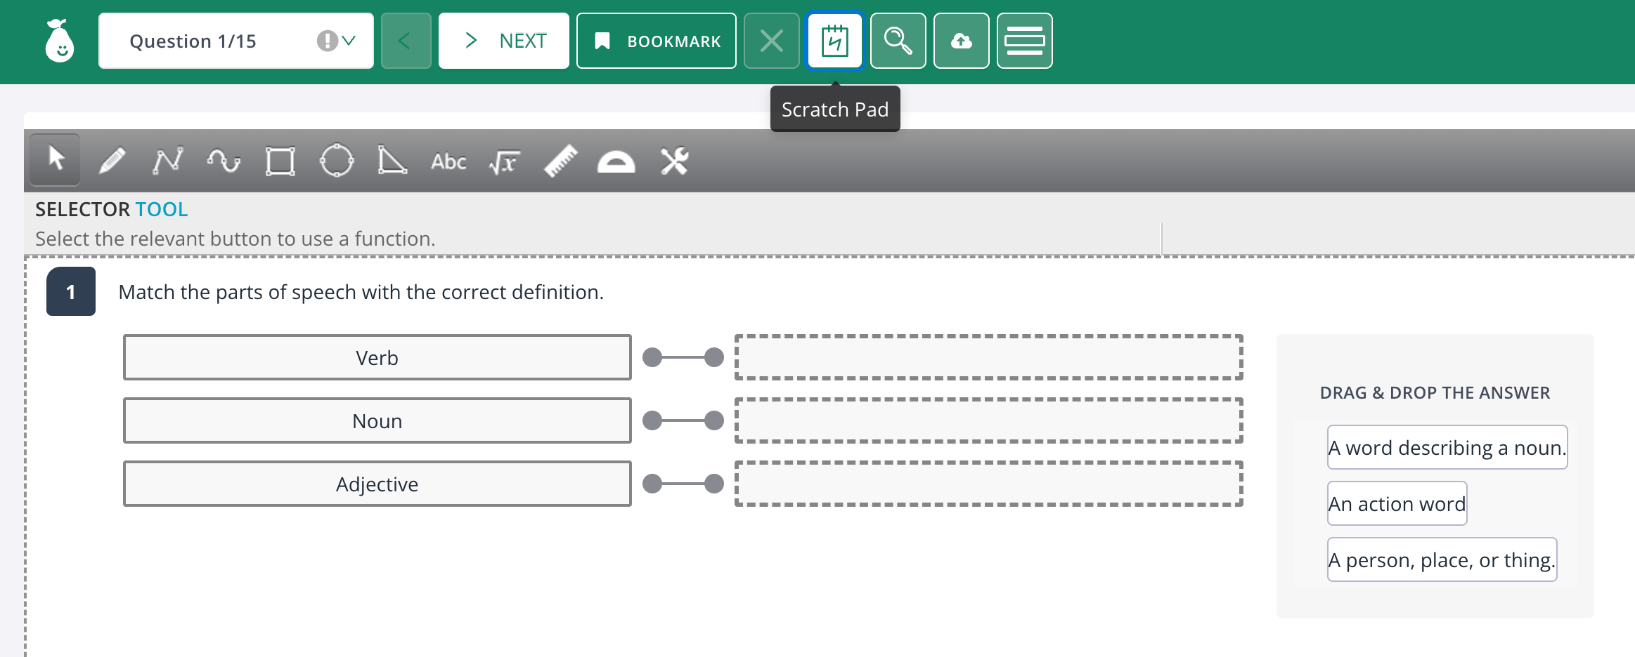The height and width of the screenshot is (657, 1635).
Task: Click the connector line beside Noun
Action: (x=683, y=420)
